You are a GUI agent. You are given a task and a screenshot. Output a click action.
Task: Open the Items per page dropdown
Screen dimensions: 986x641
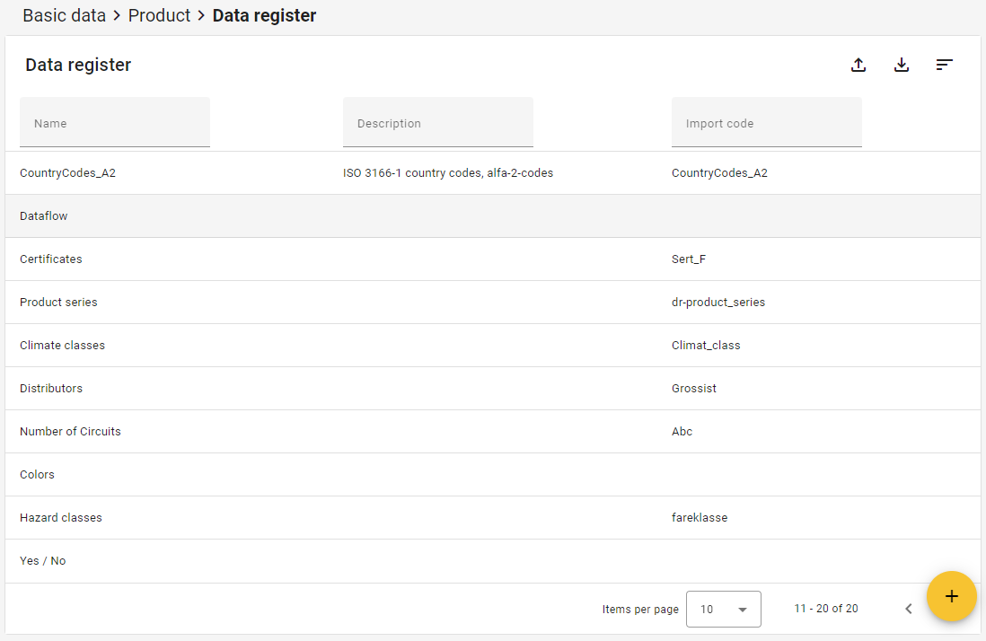point(723,609)
